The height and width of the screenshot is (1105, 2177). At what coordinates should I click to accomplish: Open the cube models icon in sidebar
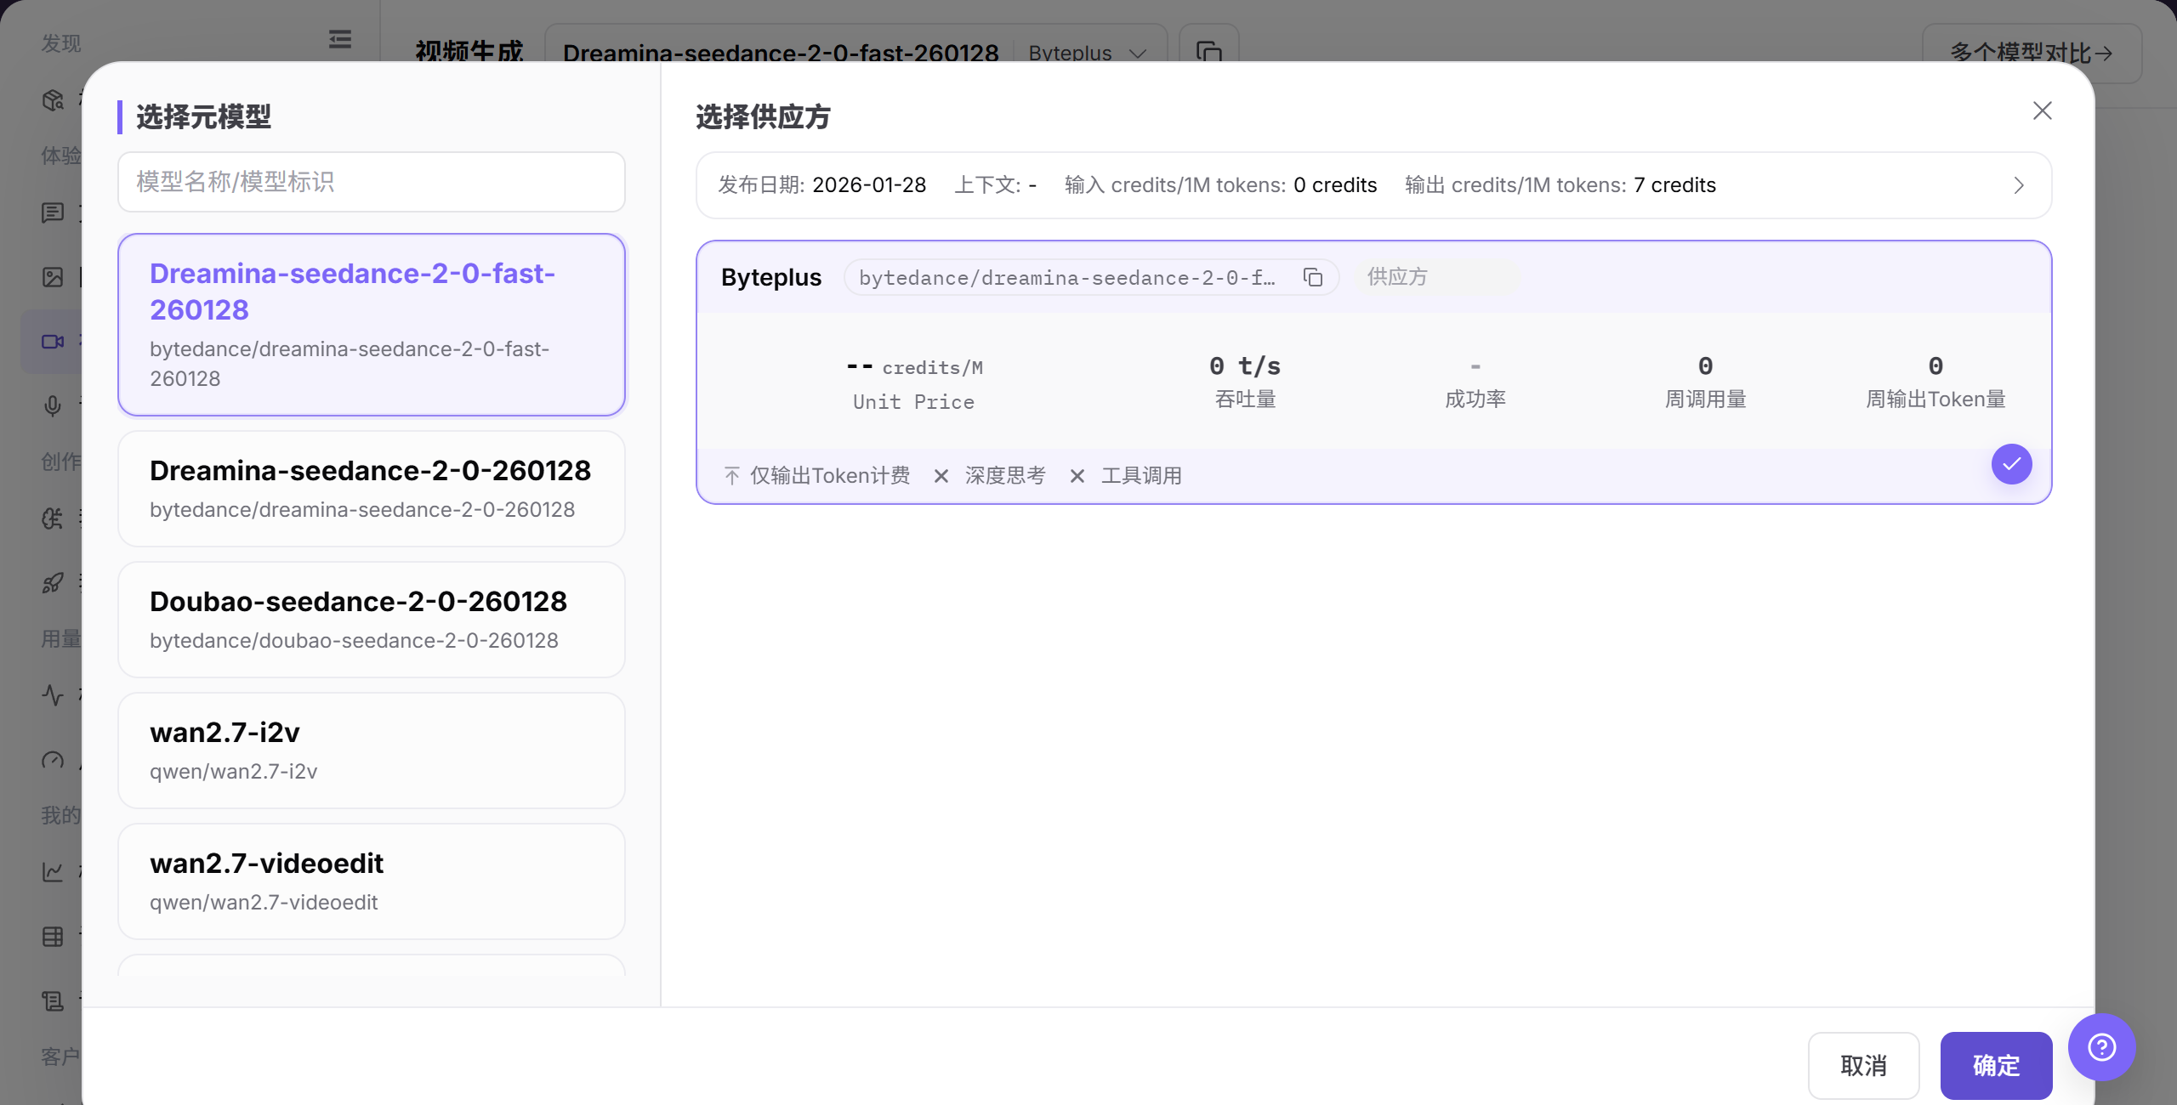click(x=53, y=100)
